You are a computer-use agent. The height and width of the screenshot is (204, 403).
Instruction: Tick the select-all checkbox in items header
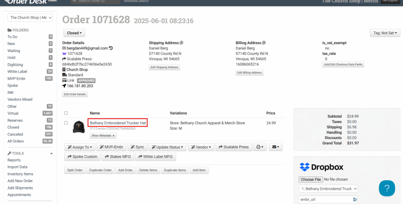point(66,113)
